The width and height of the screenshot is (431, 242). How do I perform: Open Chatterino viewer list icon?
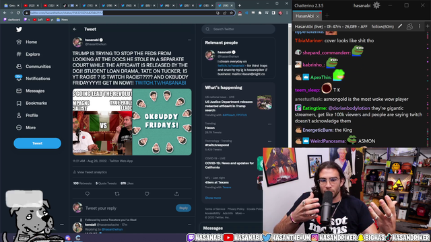[x=409, y=26]
